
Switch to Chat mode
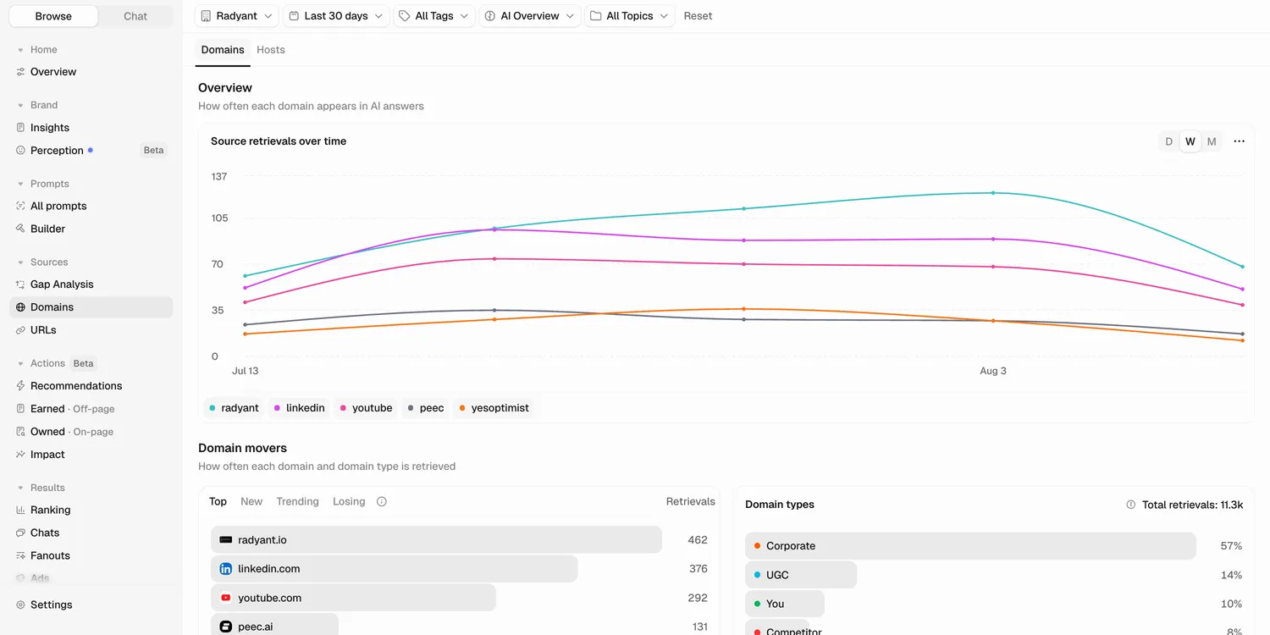pyautogui.click(x=135, y=16)
